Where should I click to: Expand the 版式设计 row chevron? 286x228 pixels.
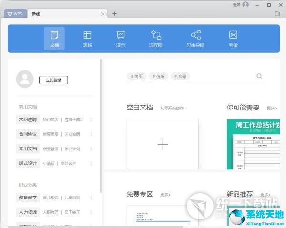pos(92,163)
